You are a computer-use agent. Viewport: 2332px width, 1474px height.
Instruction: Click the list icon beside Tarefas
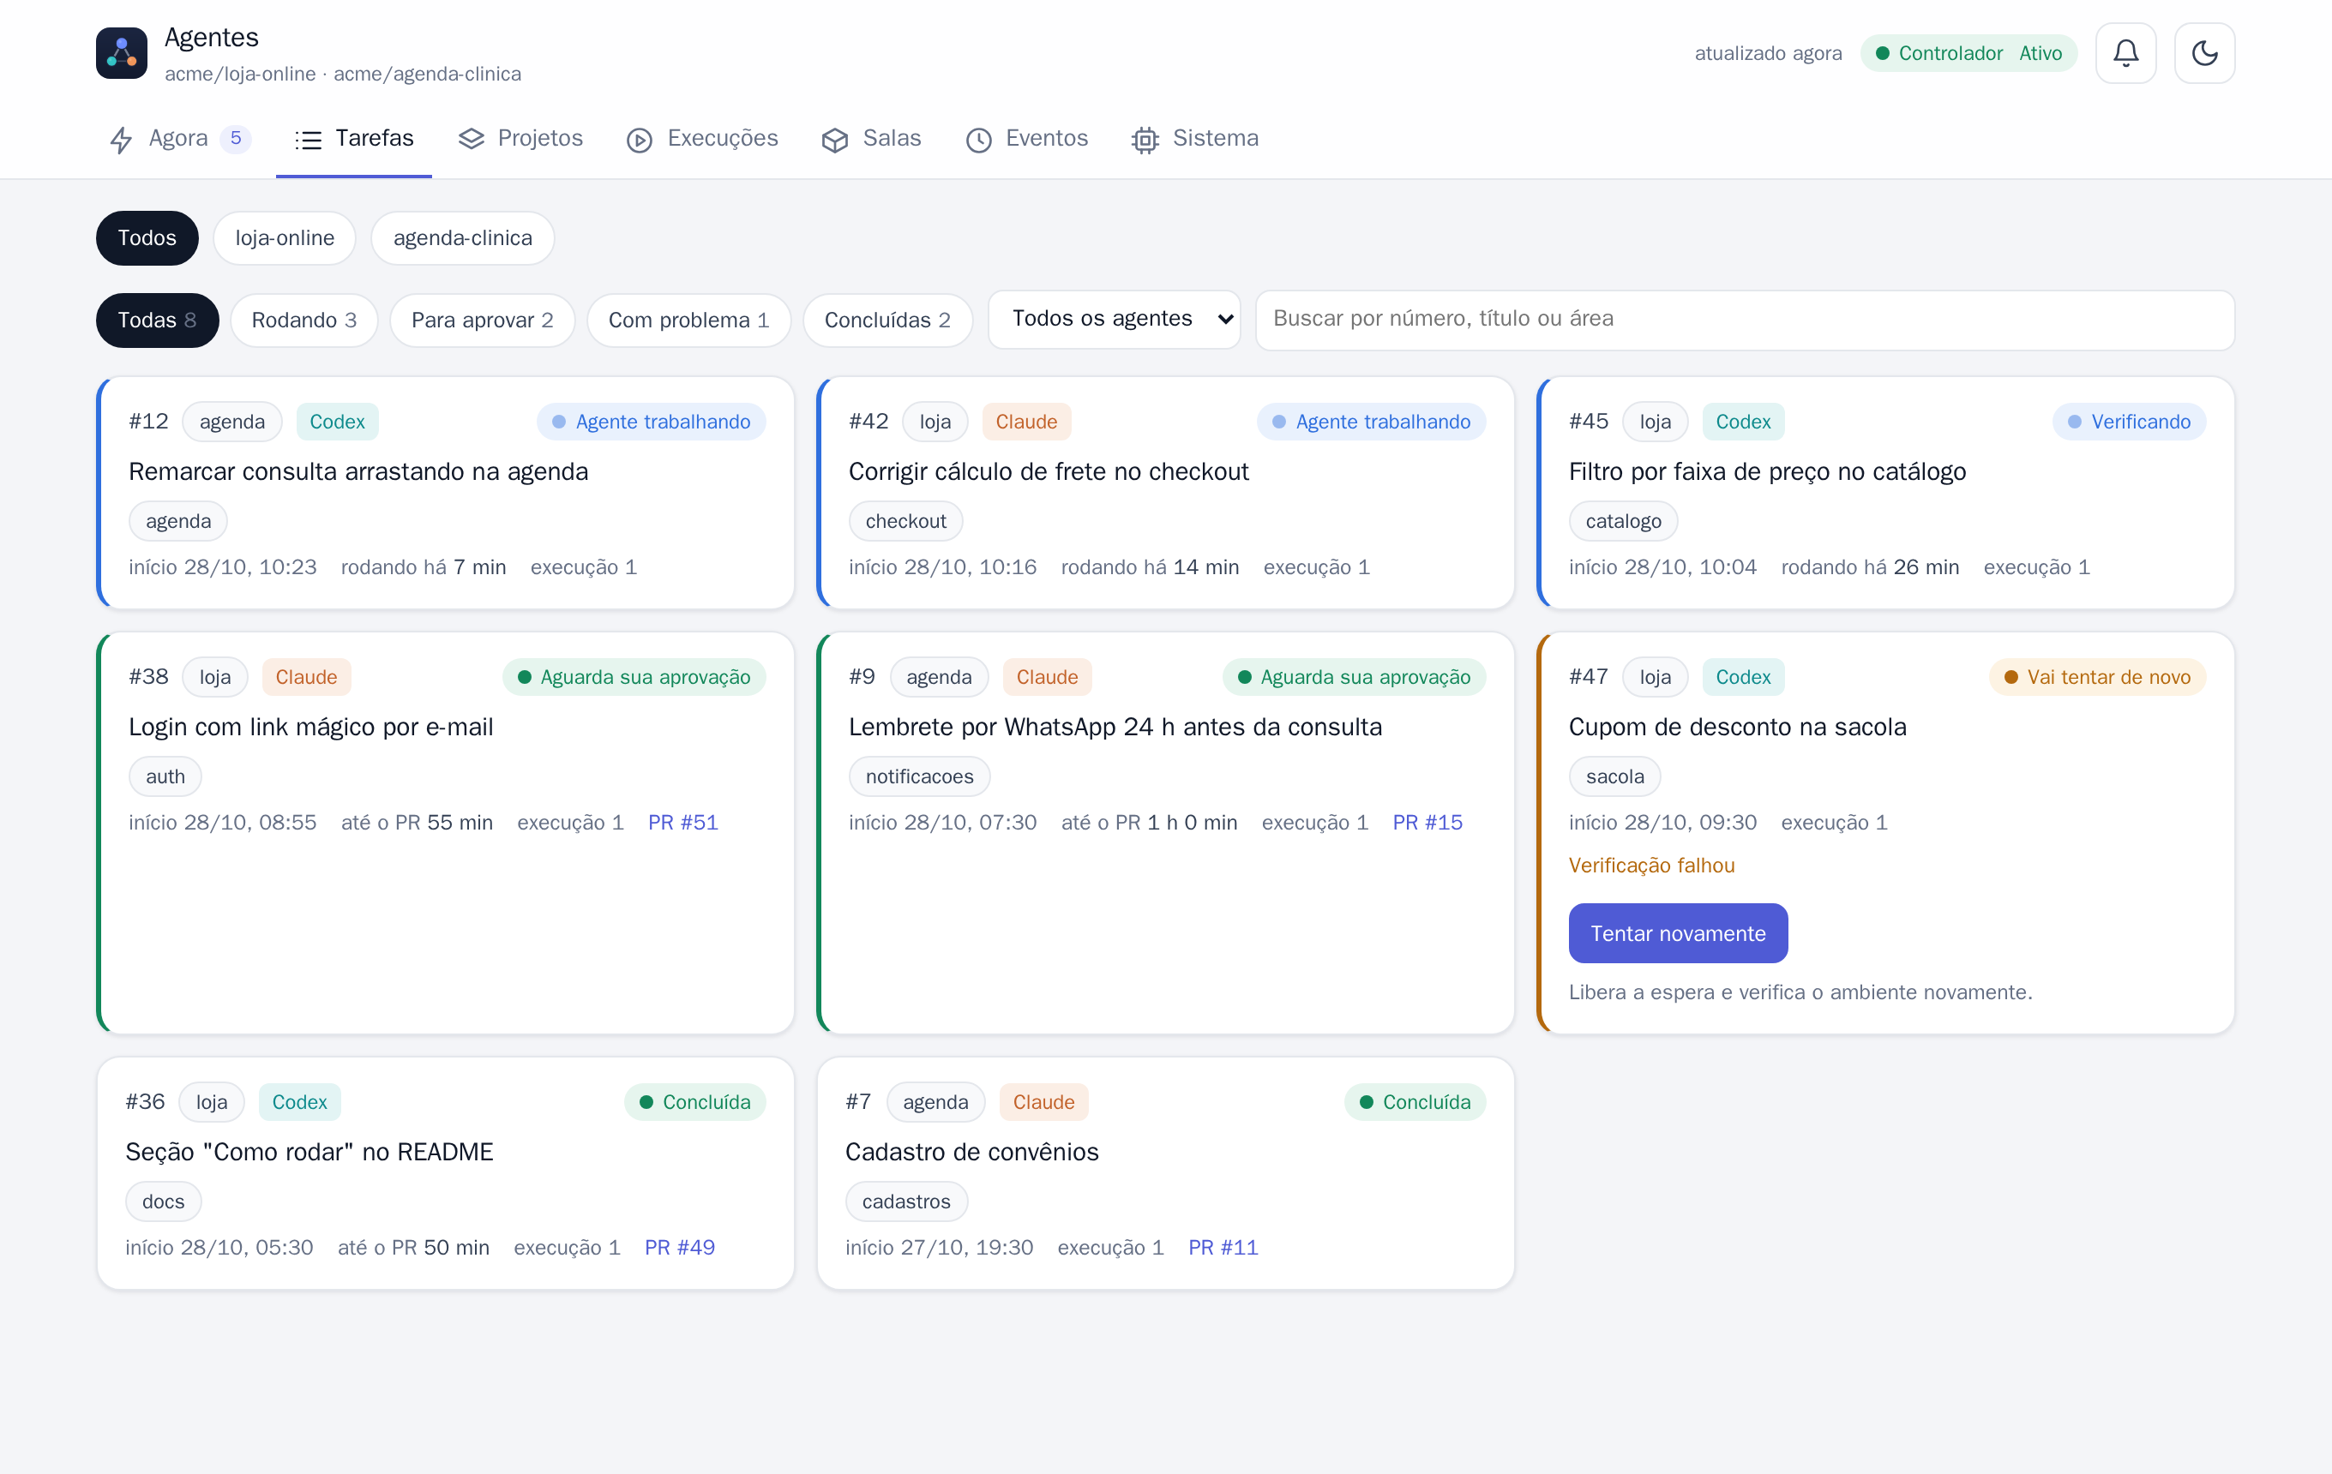[x=308, y=141]
